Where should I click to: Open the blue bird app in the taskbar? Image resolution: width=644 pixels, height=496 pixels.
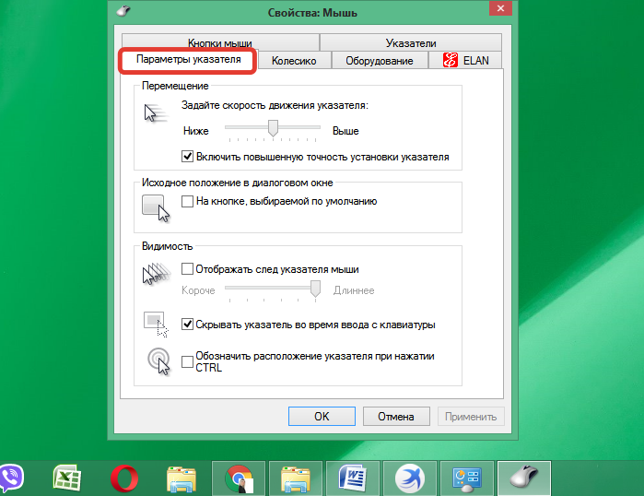point(409,478)
